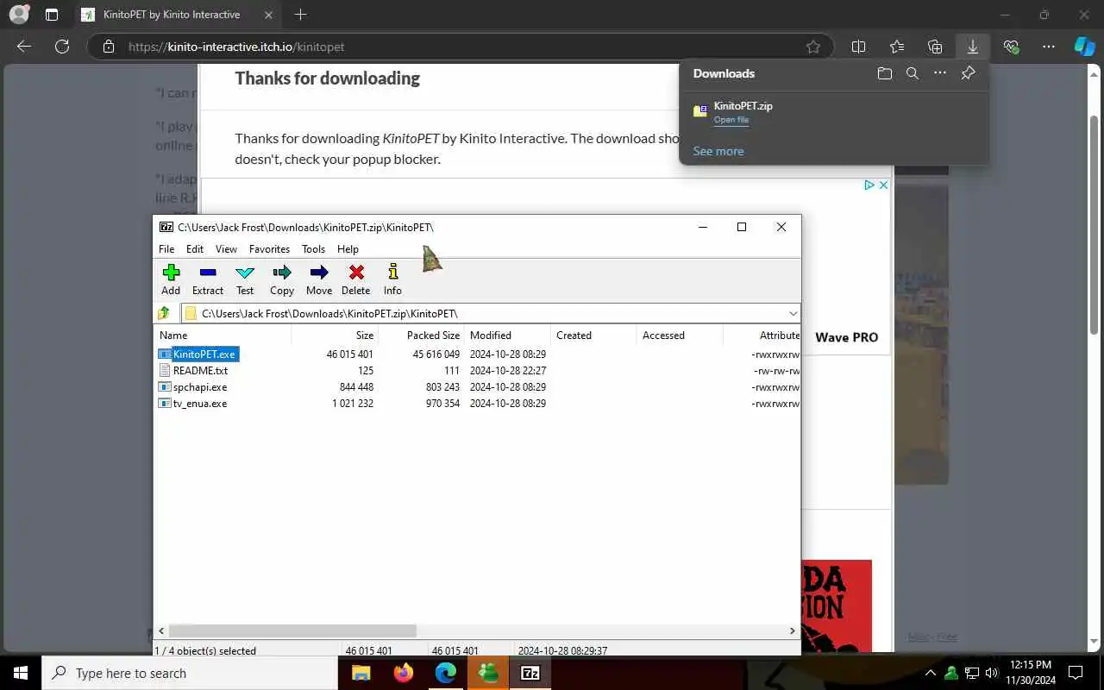Click the Copy toolbar icon in 7-Zip
Screen dimensions: 1104x690
tap(282, 279)
